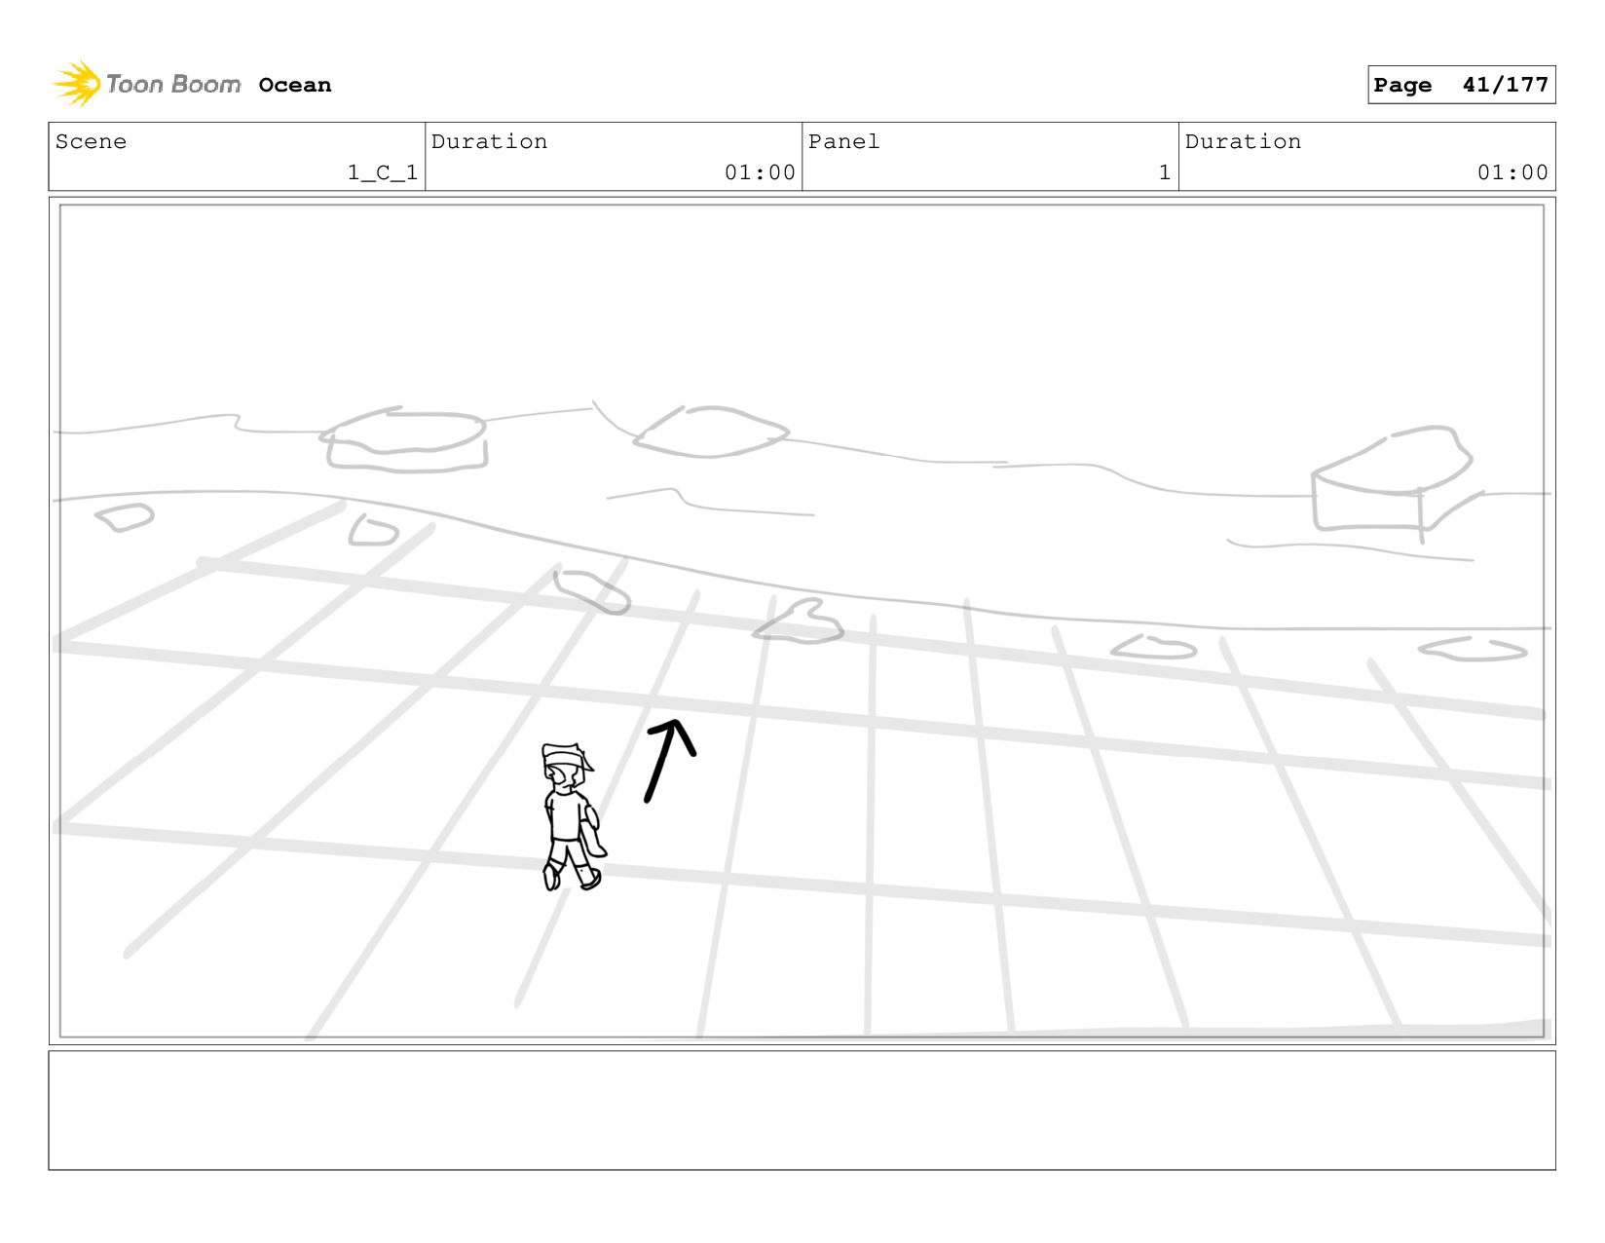Viewport: 1605px width, 1243px height.
Task: Select the scene duration '01:00' value
Action: tap(760, 172)
